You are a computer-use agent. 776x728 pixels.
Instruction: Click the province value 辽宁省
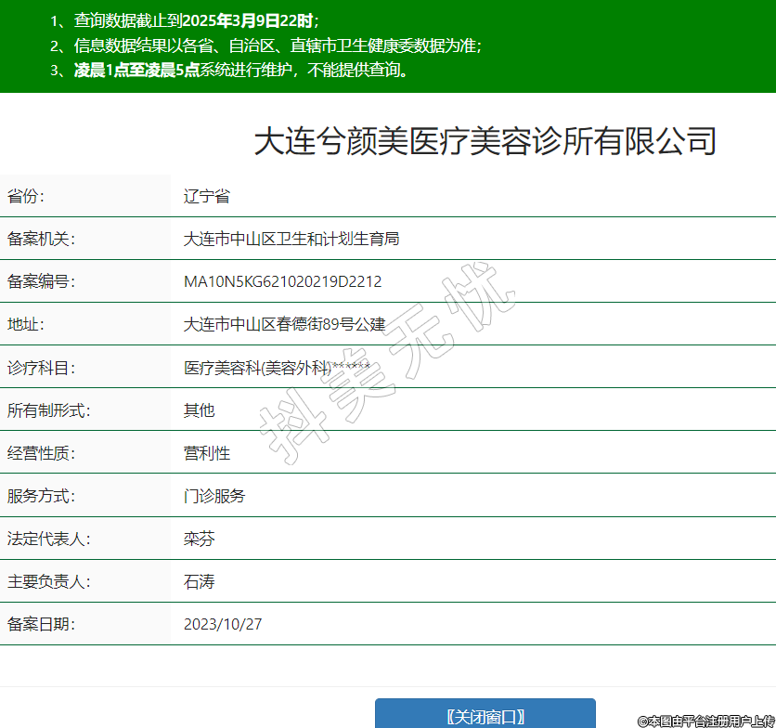point(206,196)
